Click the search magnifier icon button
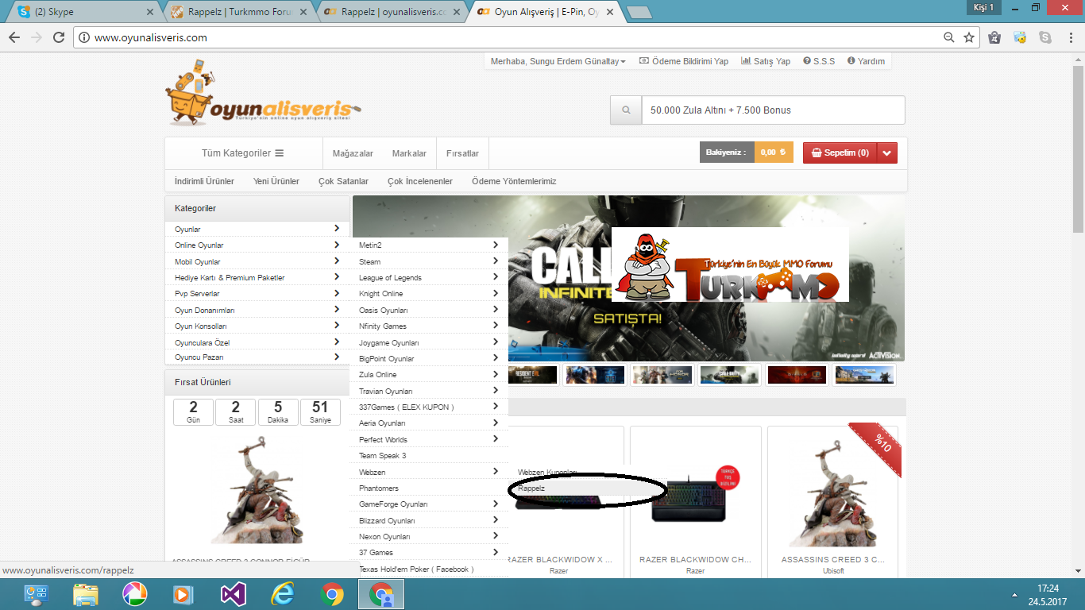The height and width of the screenshot is (610, 1085). (626, 110)
